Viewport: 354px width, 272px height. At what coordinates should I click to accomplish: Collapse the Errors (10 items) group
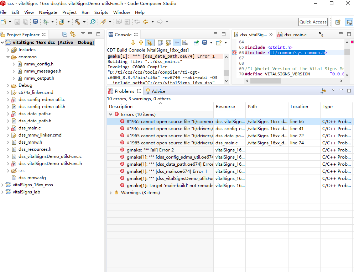pos(110,114)
